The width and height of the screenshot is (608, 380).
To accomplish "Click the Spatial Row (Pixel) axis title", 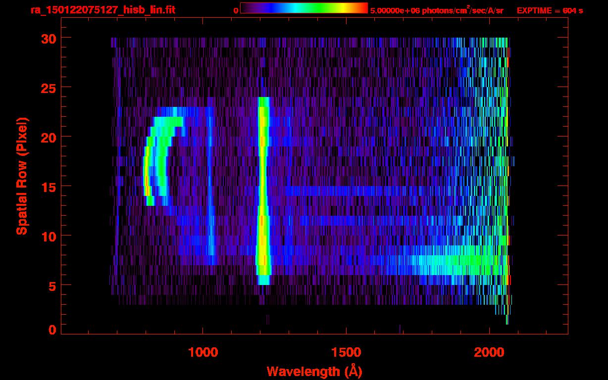I will [22, 176].
